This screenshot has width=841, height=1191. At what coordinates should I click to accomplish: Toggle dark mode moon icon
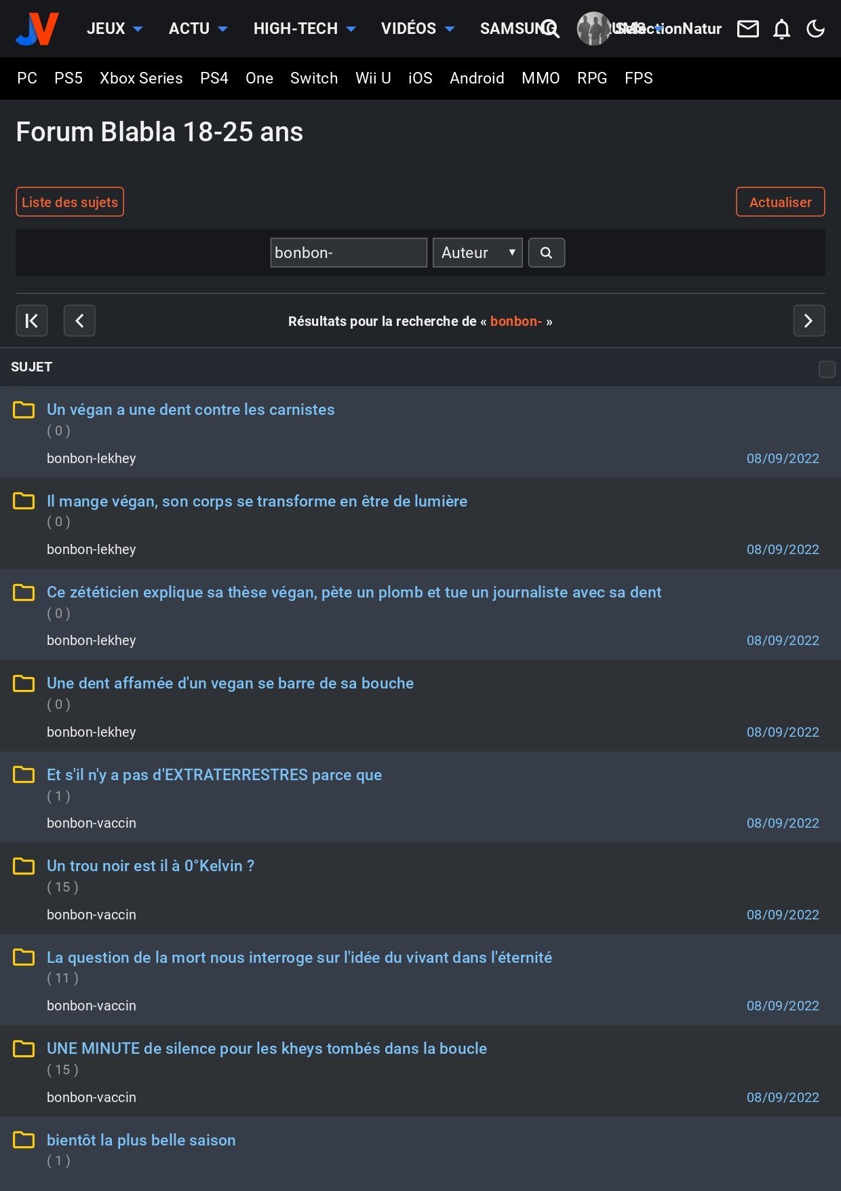[x=815, y=29]
